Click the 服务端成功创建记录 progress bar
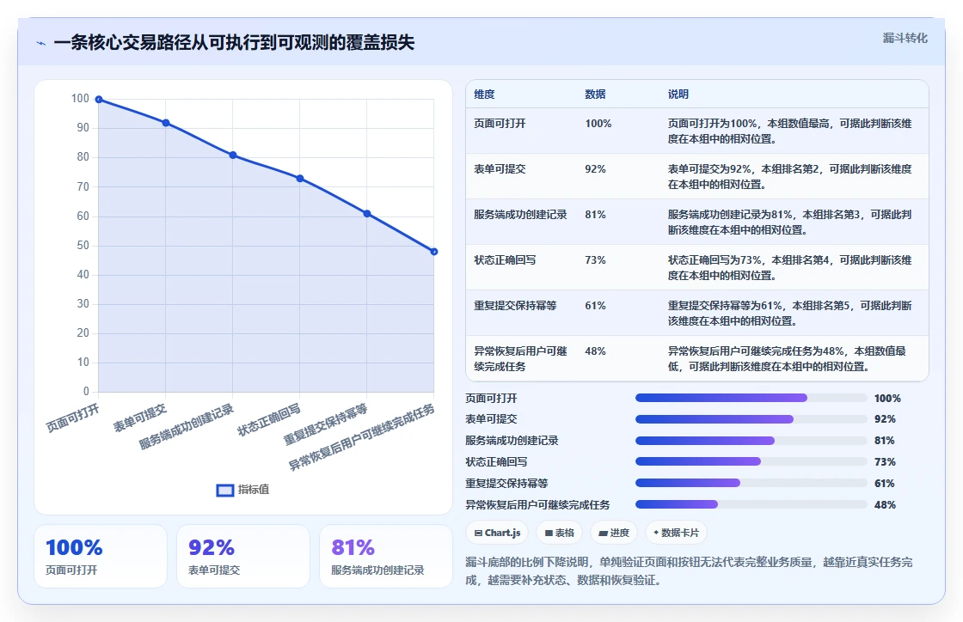The image size is (963, 622). [x=751, y=441]
